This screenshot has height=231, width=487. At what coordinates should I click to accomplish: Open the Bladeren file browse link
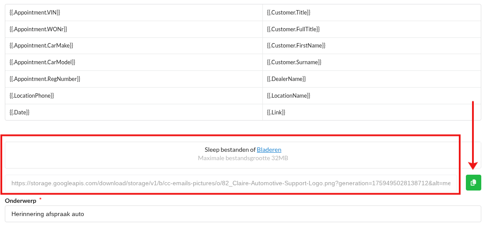[x=269, y=150]
